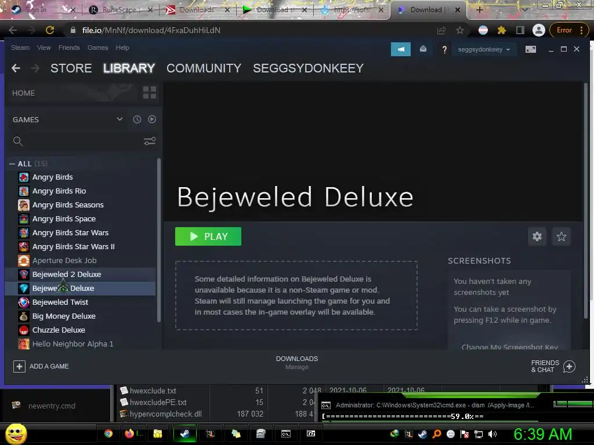594x445 pixels.
Task: Switch to the RuneScape browser tab
Action: tap(119, 10)
